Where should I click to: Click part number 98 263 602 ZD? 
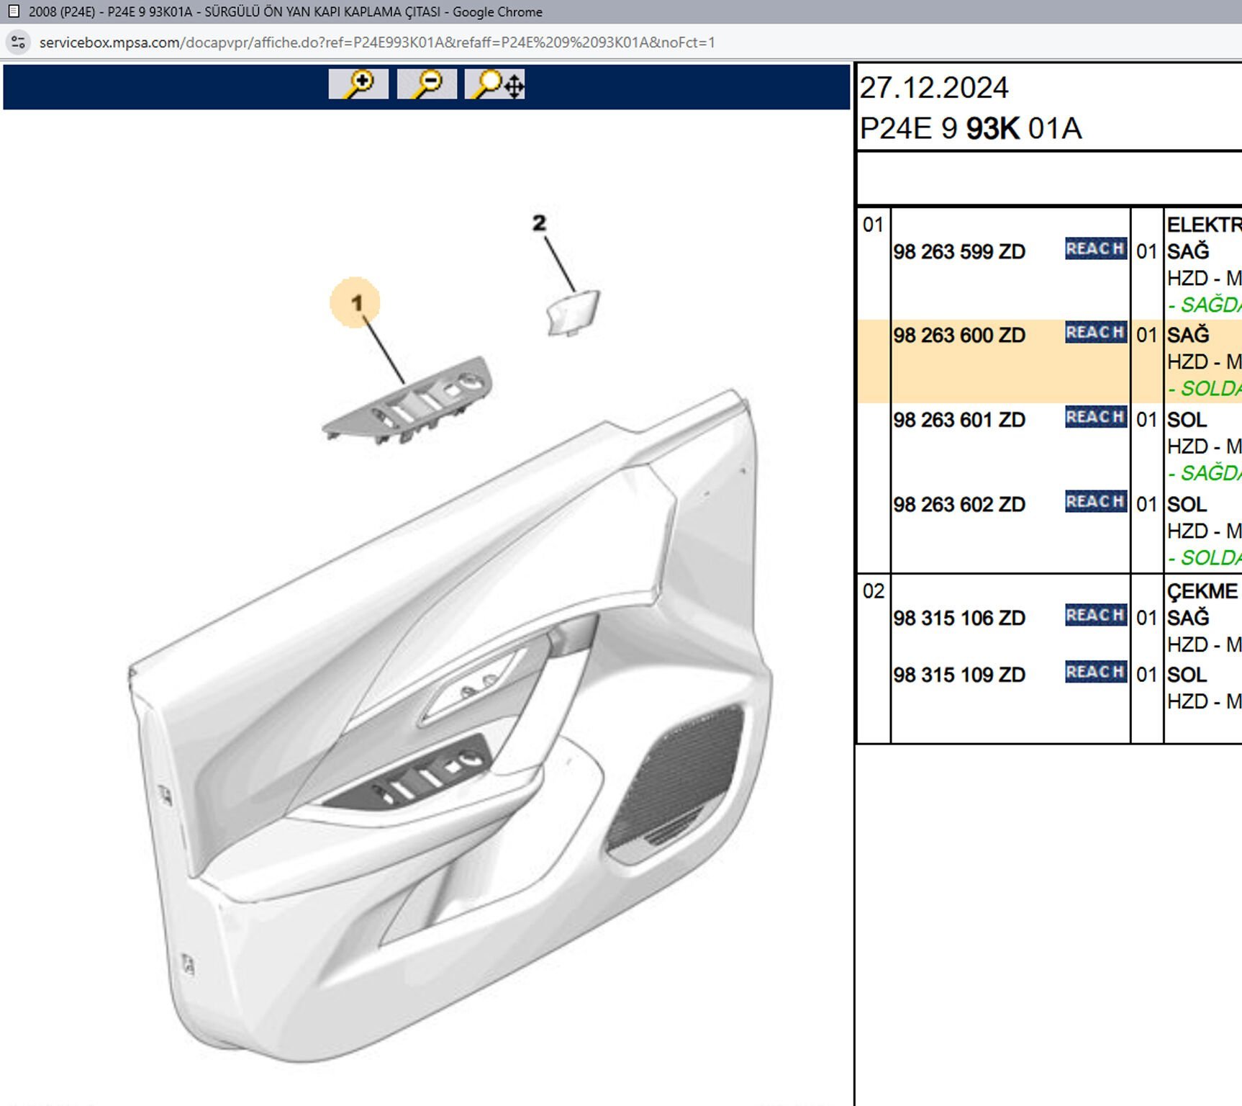coord(958,505)
